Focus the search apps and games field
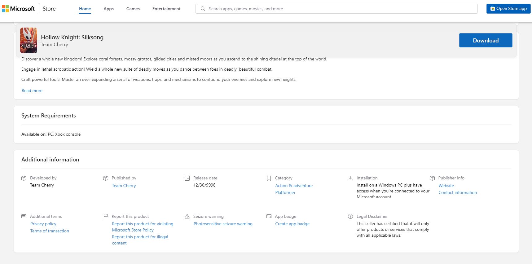Screen dimensions: 532x264 341,9
